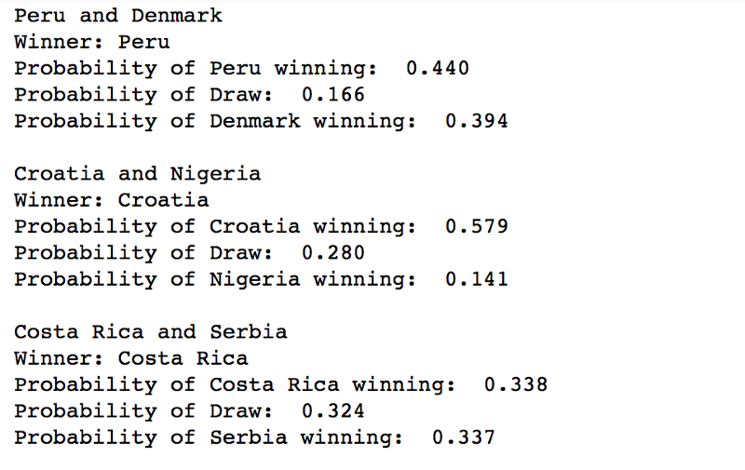Image resolution: width=745 pixels, height=470 pixels.
Task: Click 'Probability of Peru winning:' label
Action: pos(196,68)
